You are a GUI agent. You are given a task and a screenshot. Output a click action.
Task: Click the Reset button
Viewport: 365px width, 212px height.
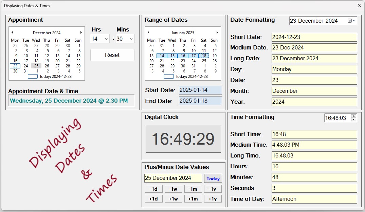click(x=112, y=55)
